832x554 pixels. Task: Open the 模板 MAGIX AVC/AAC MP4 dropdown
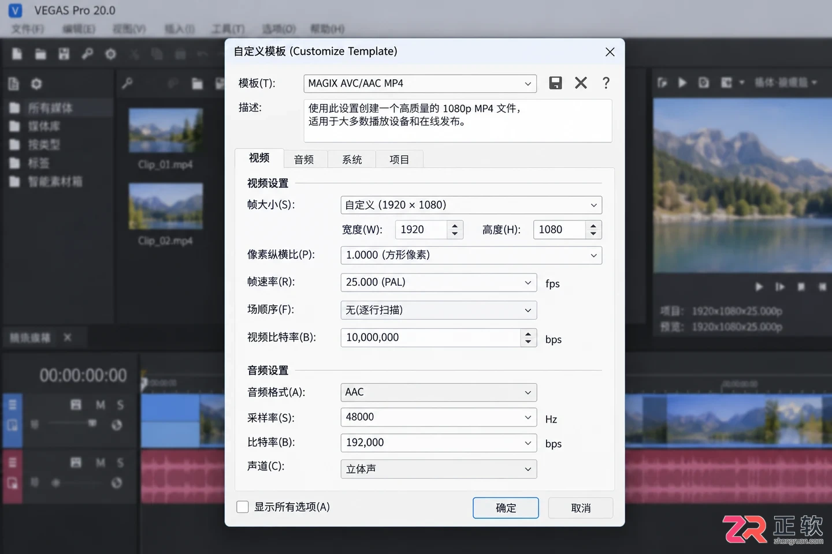click(x=420, y=84)
